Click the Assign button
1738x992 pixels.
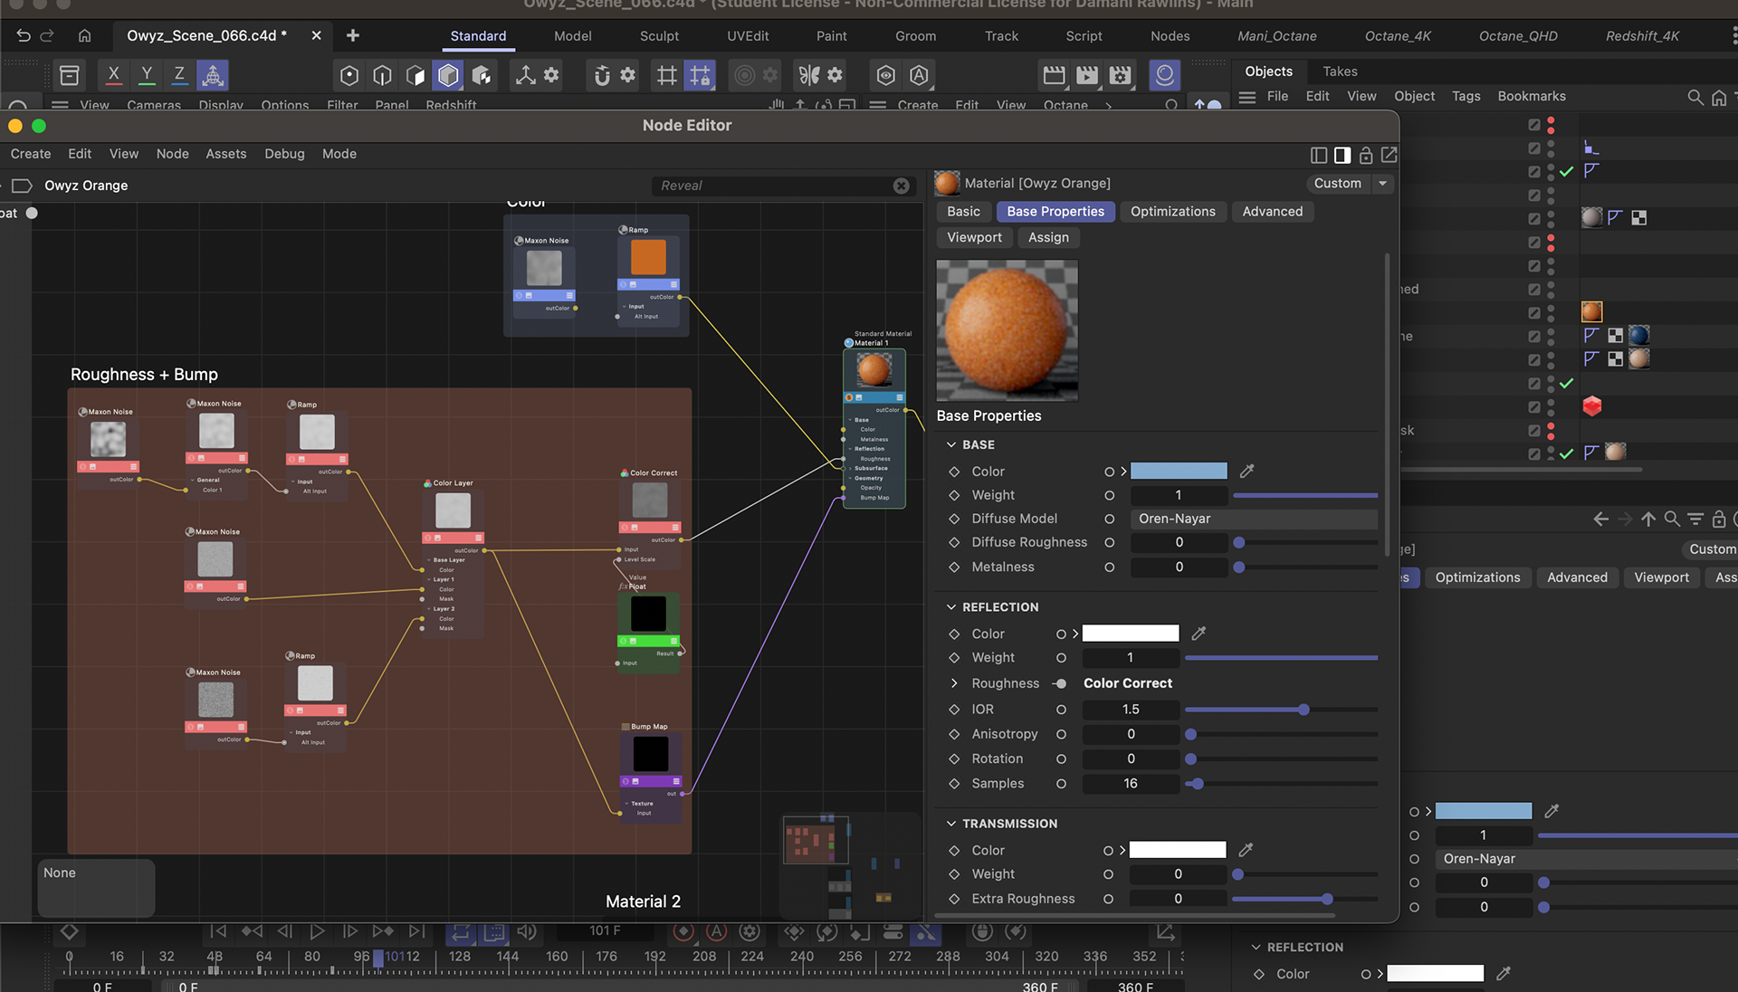(1048, 237)
